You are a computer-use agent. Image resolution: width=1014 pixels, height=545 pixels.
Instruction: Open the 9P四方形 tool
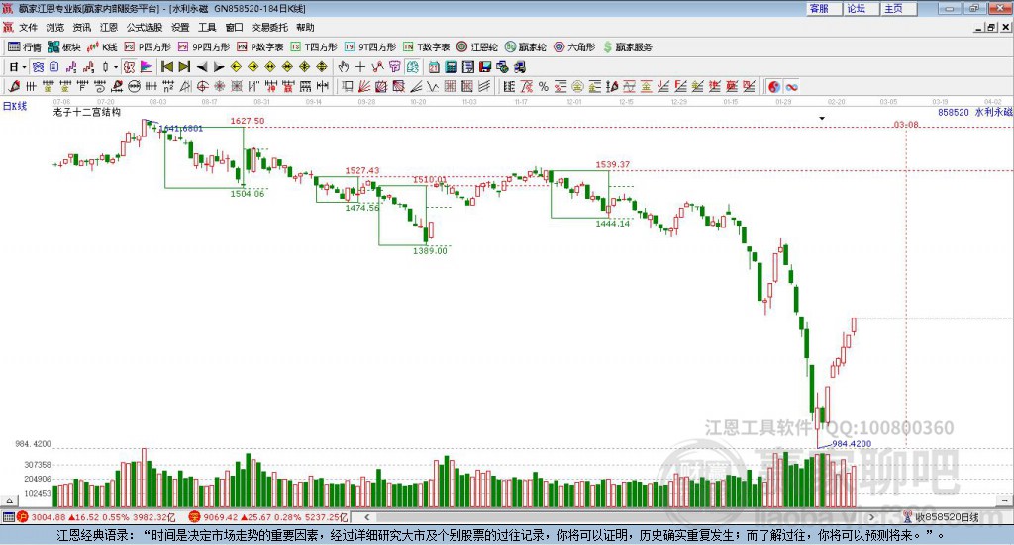pos(204,47)
